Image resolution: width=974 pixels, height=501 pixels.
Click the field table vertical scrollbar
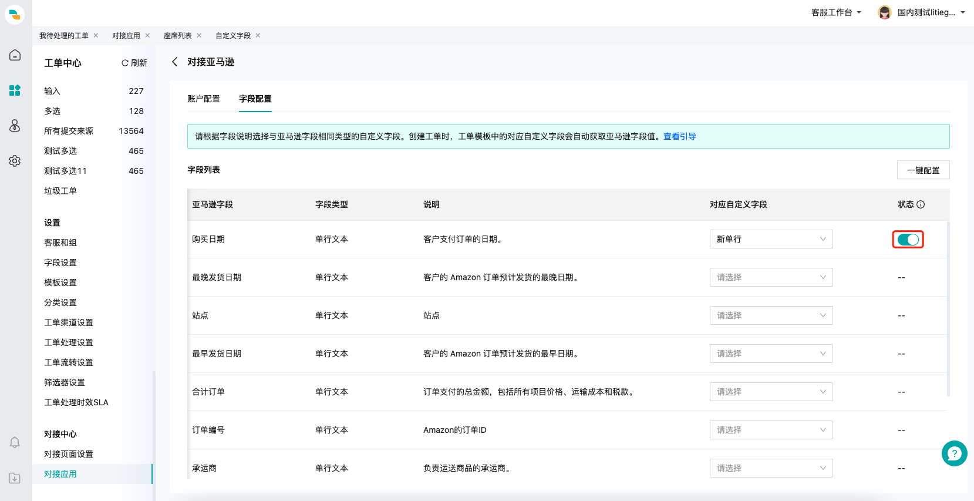pos(948,308)
